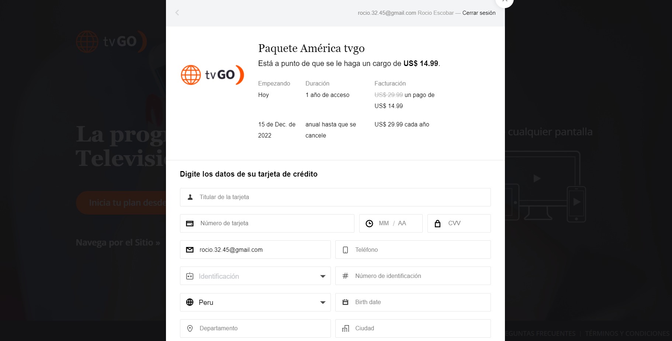The image size is (672, 341).
Task: Click TÉRMINOS Y CONDICIONES in background footer
Action: 627,334
